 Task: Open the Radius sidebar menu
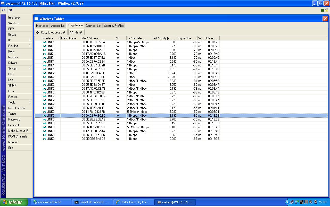tap(19, 97)
